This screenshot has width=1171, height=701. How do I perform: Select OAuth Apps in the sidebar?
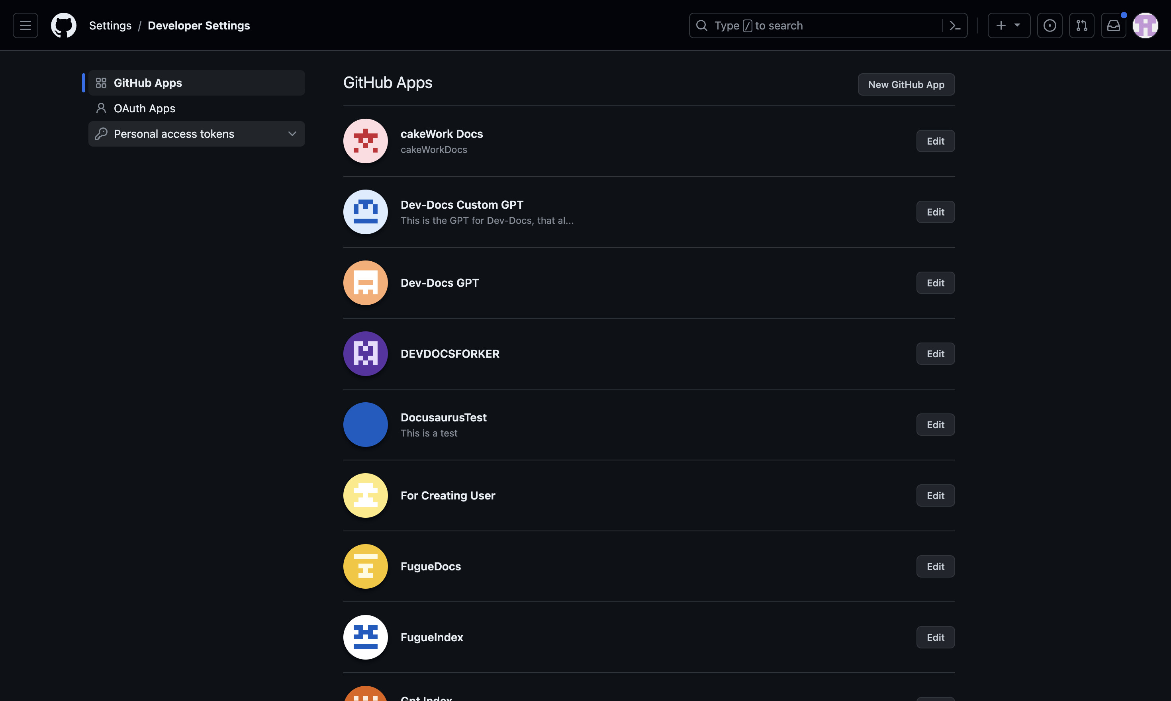tap(144, 108)
